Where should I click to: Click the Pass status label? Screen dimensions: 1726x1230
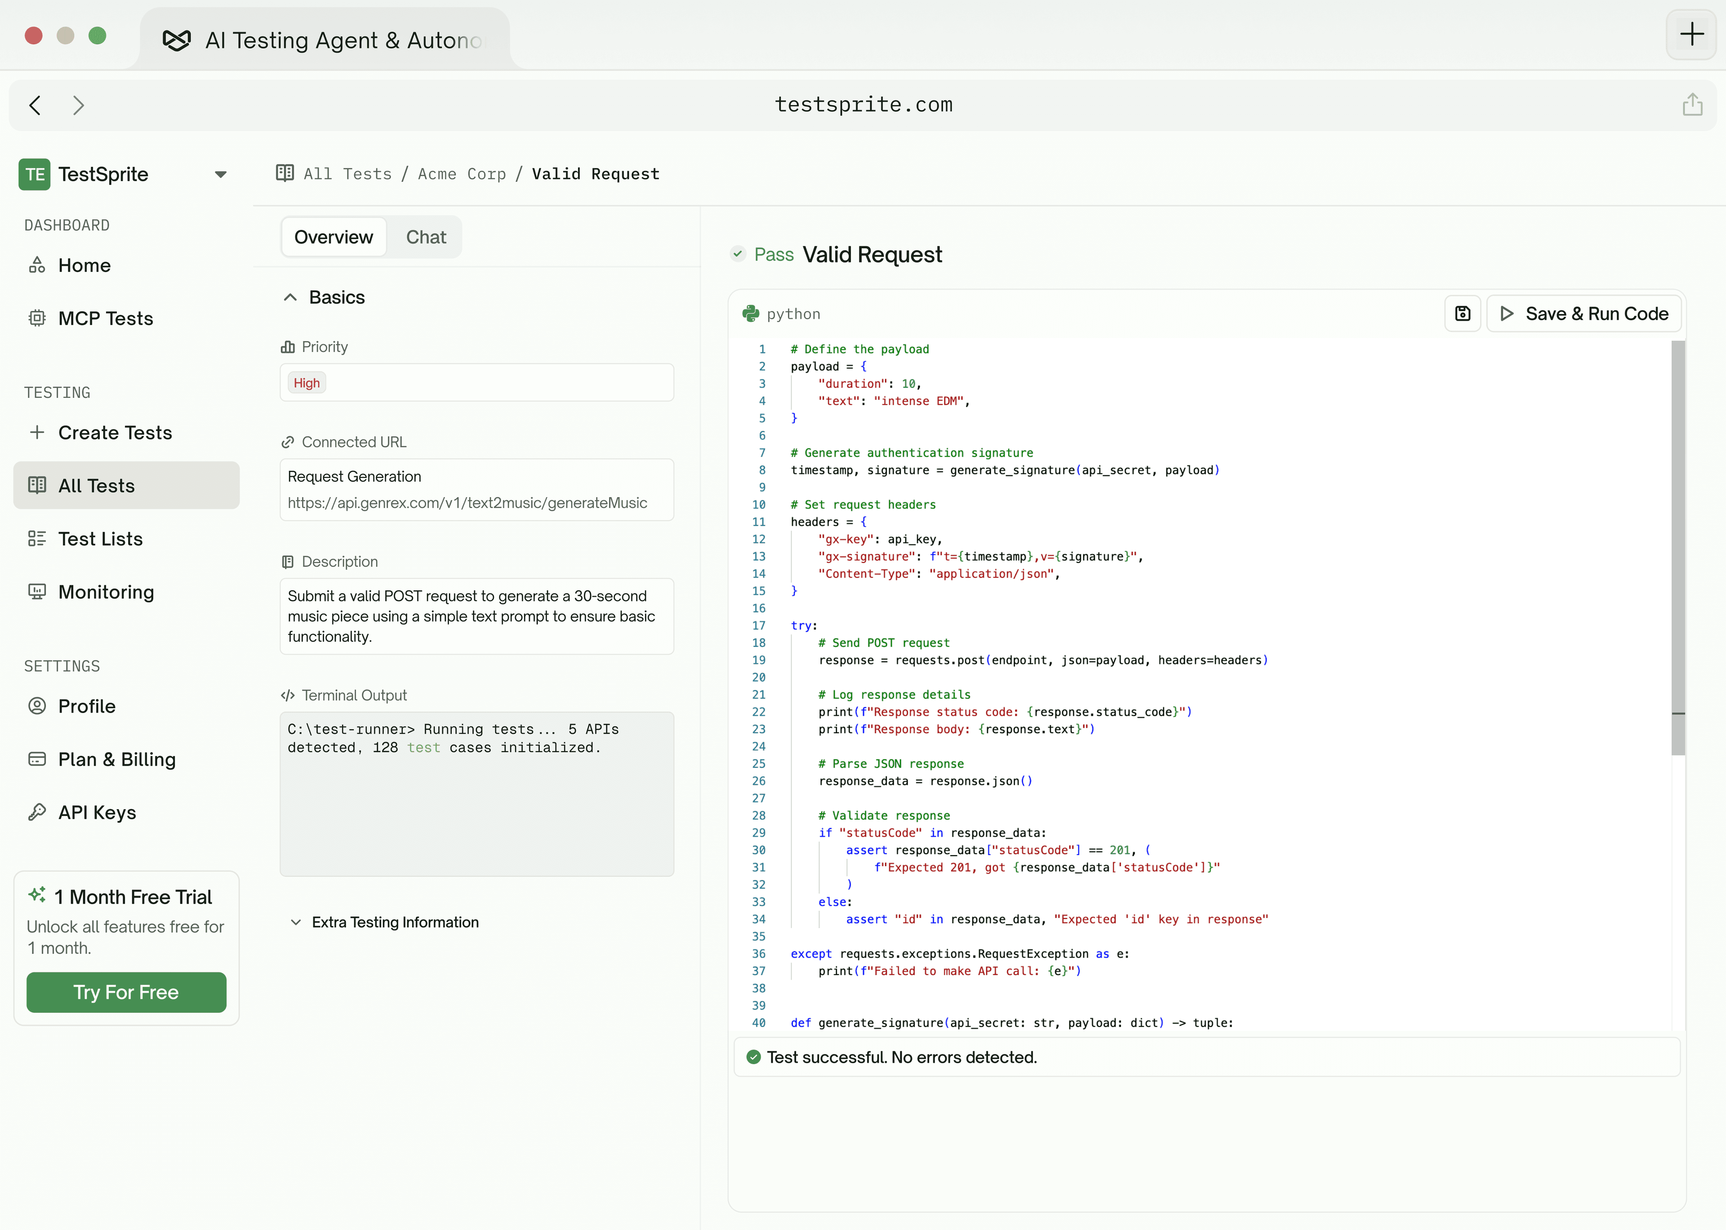point(774,254)
